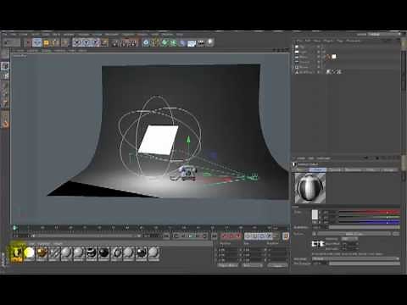Click Apply button in Coordinates Manager
This screenshot has width=407, height=305.
coord(278,265)
